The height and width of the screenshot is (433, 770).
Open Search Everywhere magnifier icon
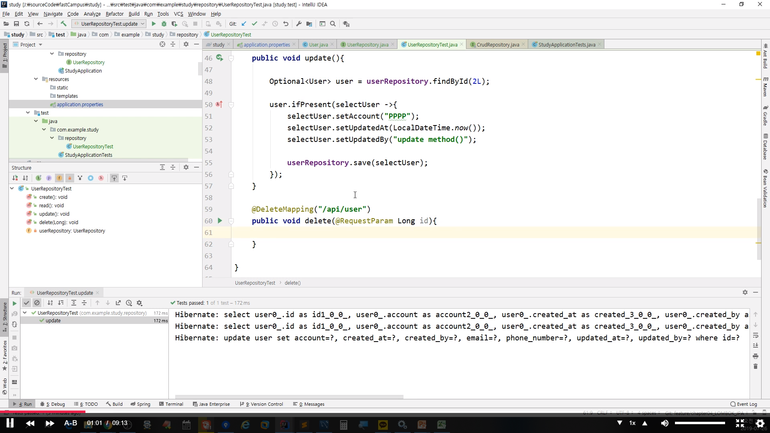(333, 24)
